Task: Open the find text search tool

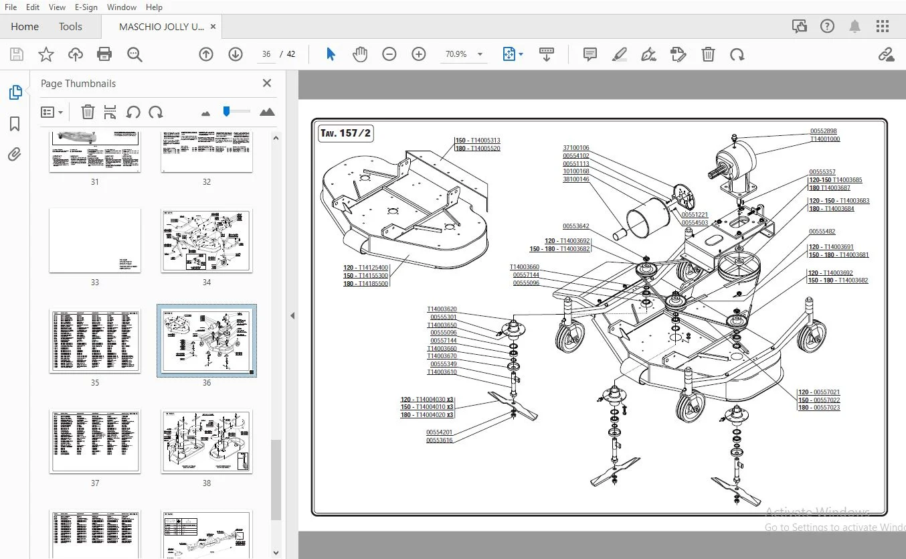Action: 134,54
